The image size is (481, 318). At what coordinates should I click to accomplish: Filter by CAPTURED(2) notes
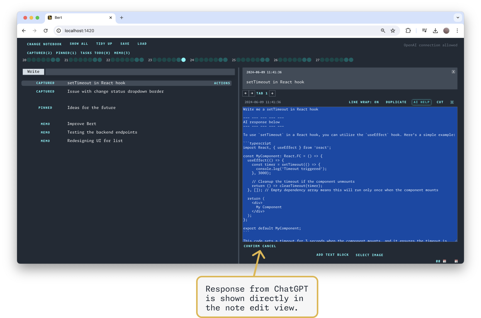tap(40, 53)
